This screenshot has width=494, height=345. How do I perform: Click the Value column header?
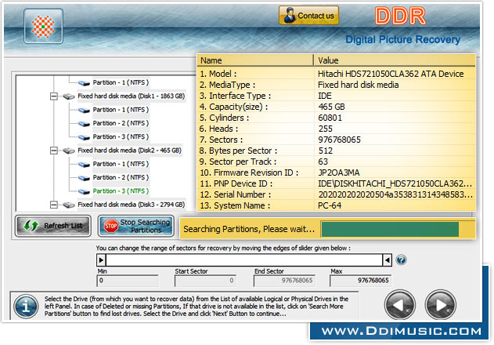tap(395, 60)
